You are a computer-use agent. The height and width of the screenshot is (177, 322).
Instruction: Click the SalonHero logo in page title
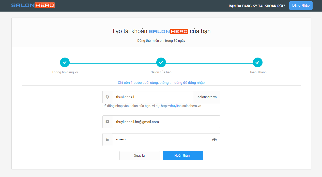tap(168, 31)
